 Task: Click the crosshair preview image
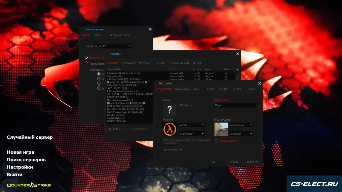[x=221, y=129]
